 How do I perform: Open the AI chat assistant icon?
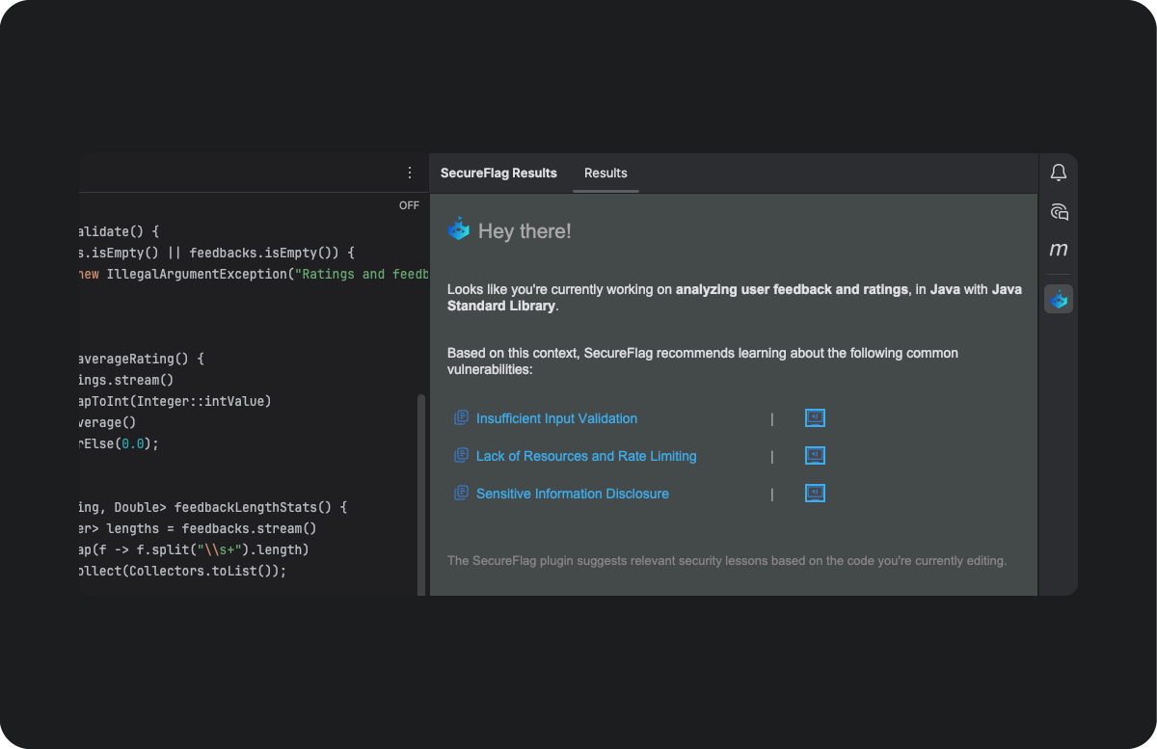(x=1059, y=211)
